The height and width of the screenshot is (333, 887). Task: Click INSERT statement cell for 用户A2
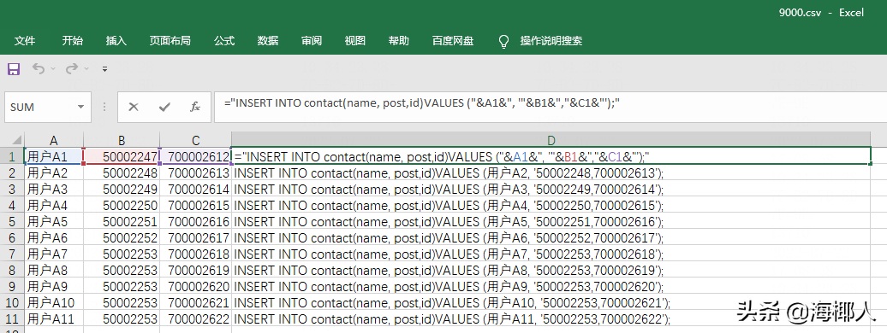[x=551, y=172]
